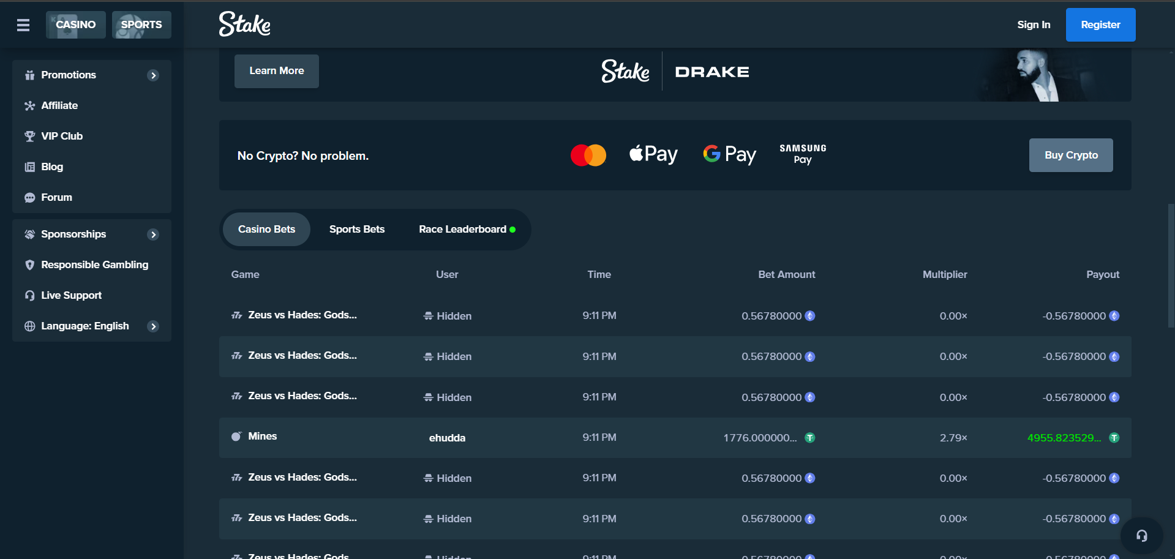
Task: Click the Affiliate icon in sidebar
Action: pos(29,106)
